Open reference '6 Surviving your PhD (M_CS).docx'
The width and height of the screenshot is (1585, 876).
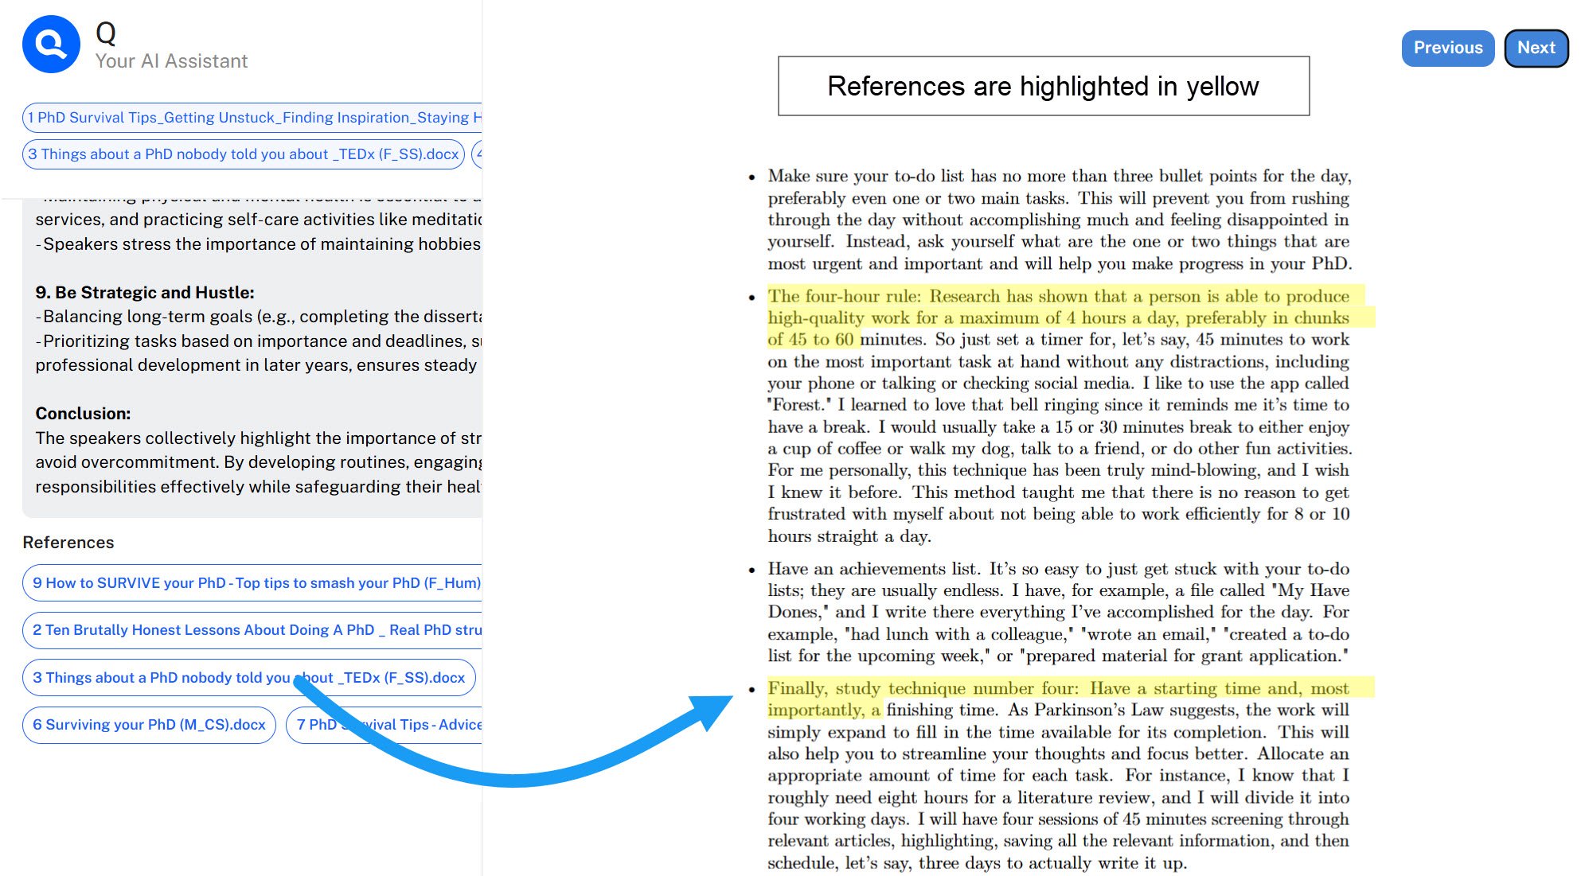click(x=149, y=725)
